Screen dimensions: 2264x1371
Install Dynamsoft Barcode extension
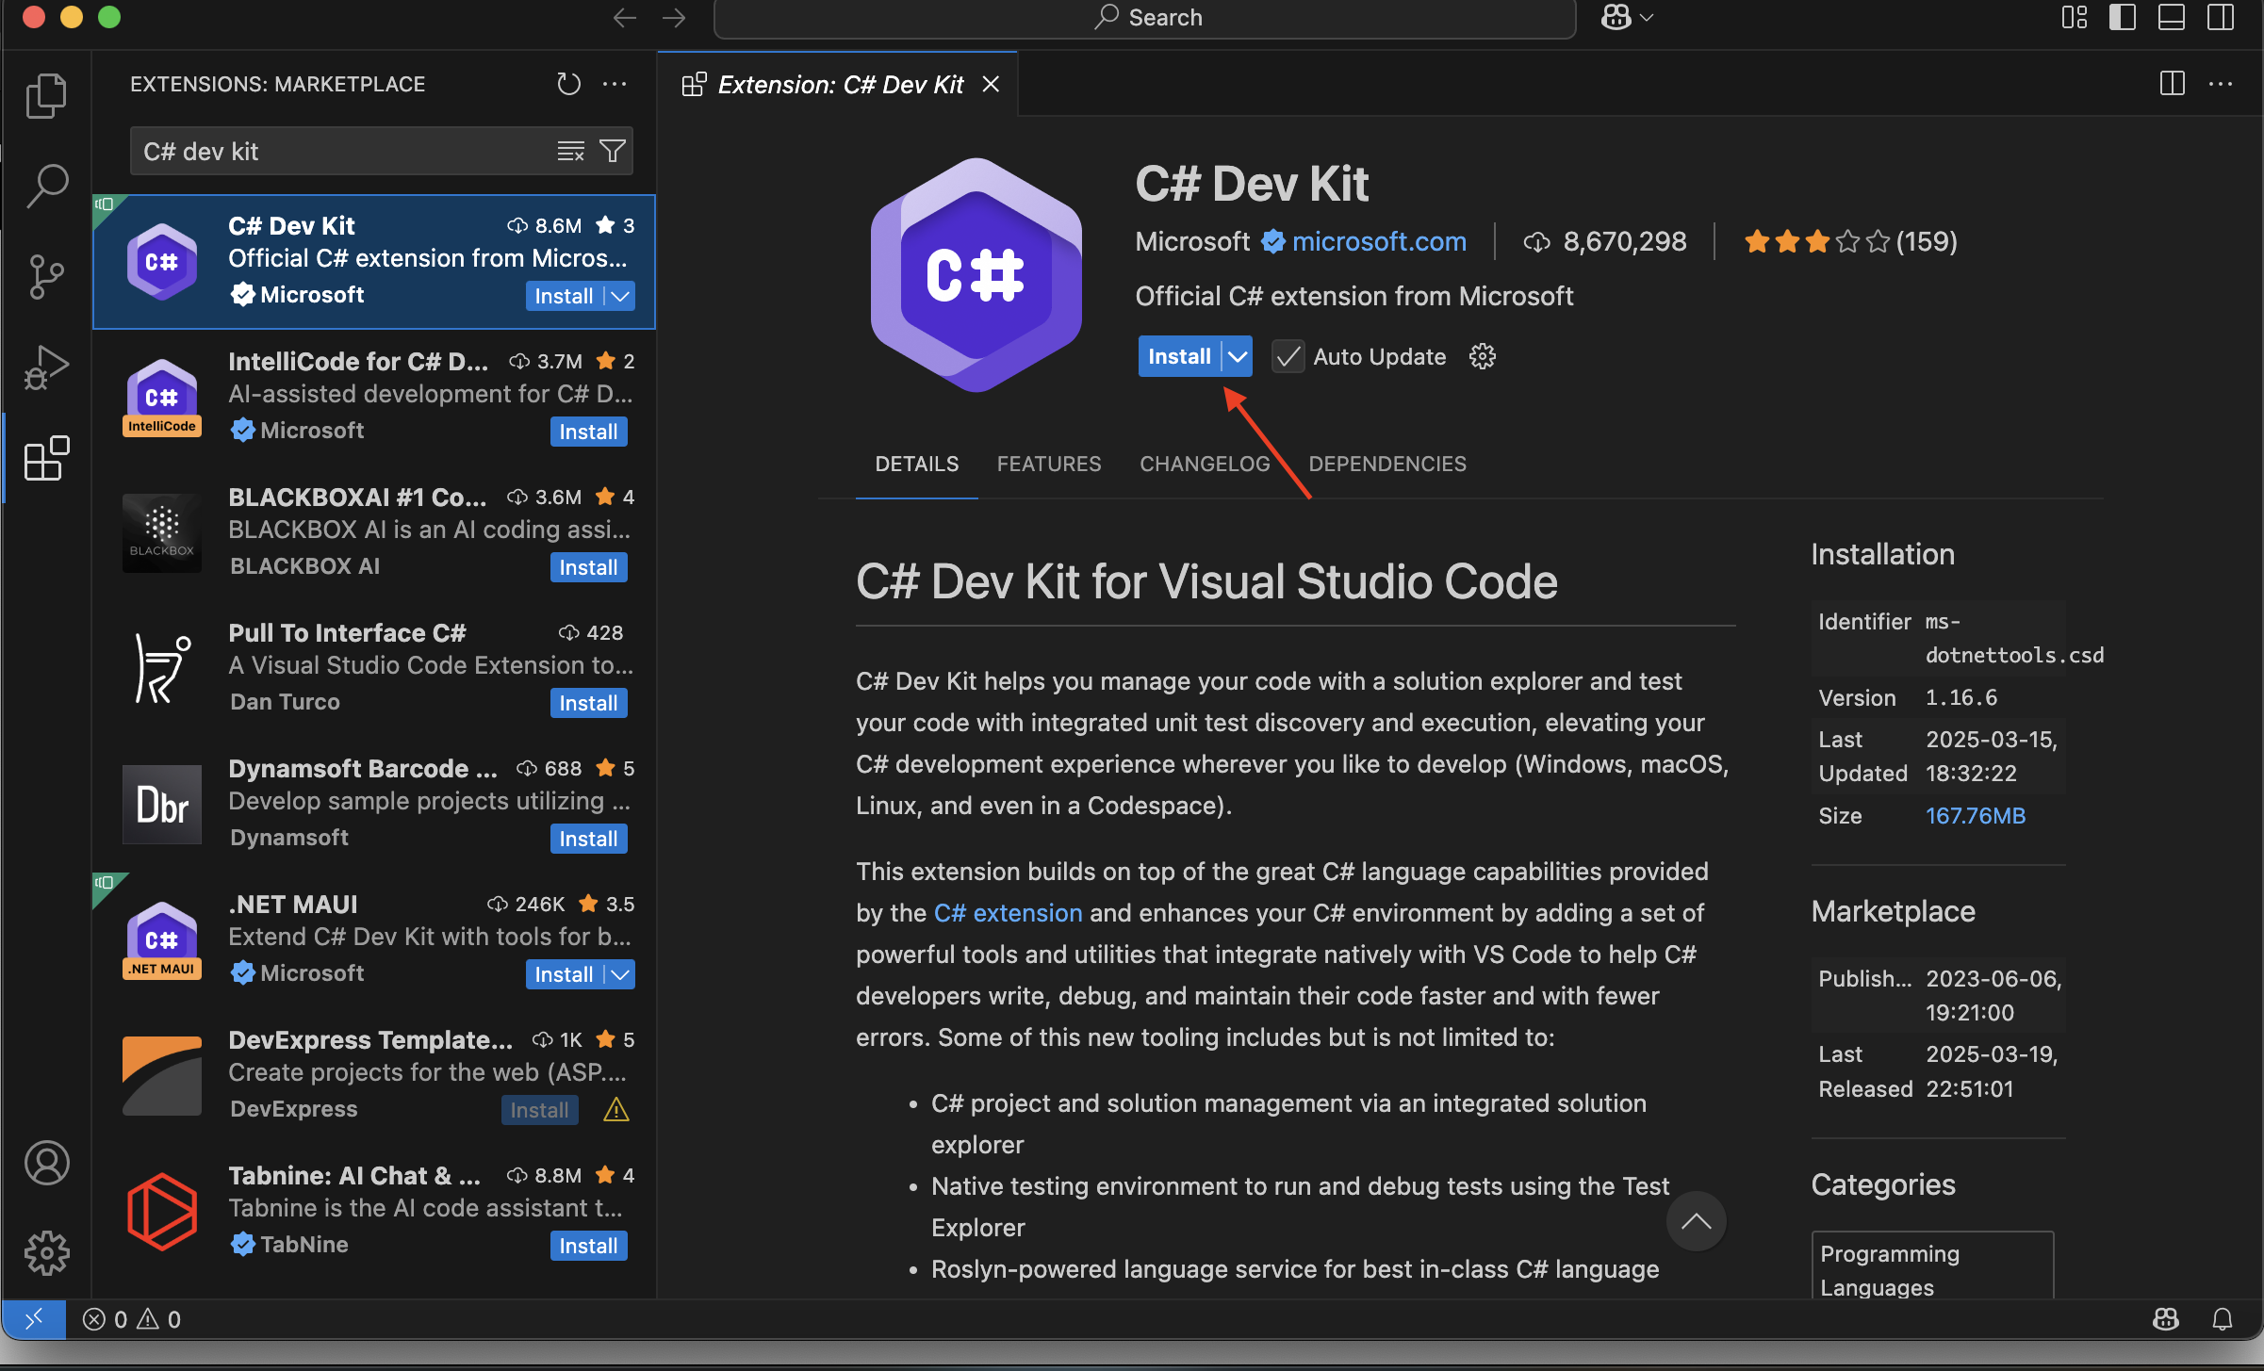(588, 839)
